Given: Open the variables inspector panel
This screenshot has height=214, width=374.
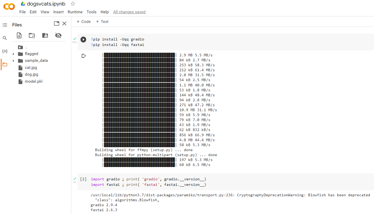Looking at the screenshot, I should 5,51.
